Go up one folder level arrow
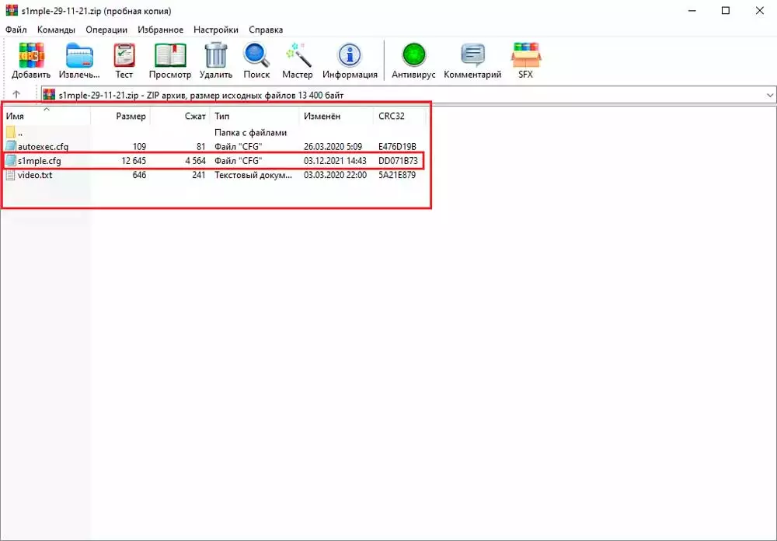Image resolution: width=777 pixels, height=541 pixels. tap(17, 95)
